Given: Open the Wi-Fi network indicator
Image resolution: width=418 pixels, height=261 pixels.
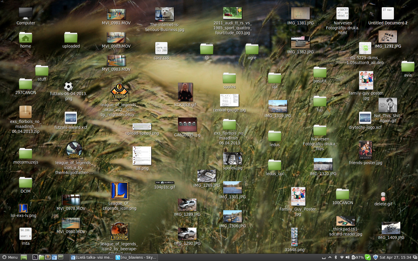Looking at the screenshot, I should [342, 257].
